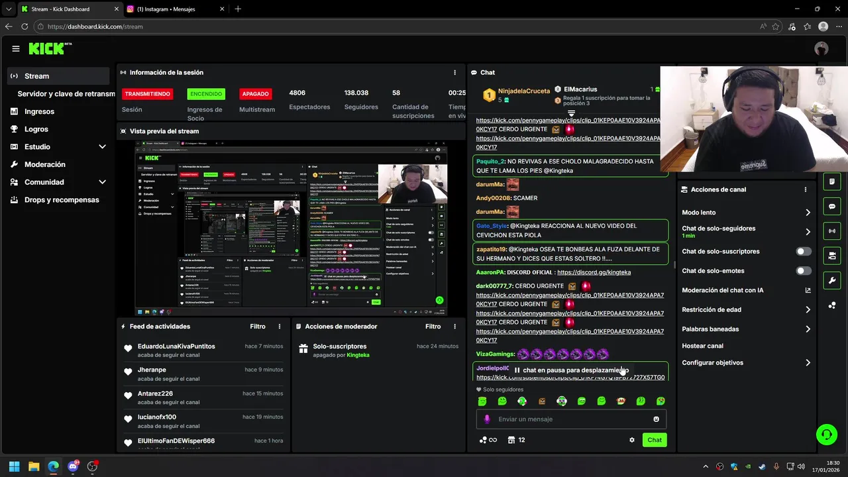Open the Acciones de canal options menu
848x477 pixels.
(x=806, y=189)
